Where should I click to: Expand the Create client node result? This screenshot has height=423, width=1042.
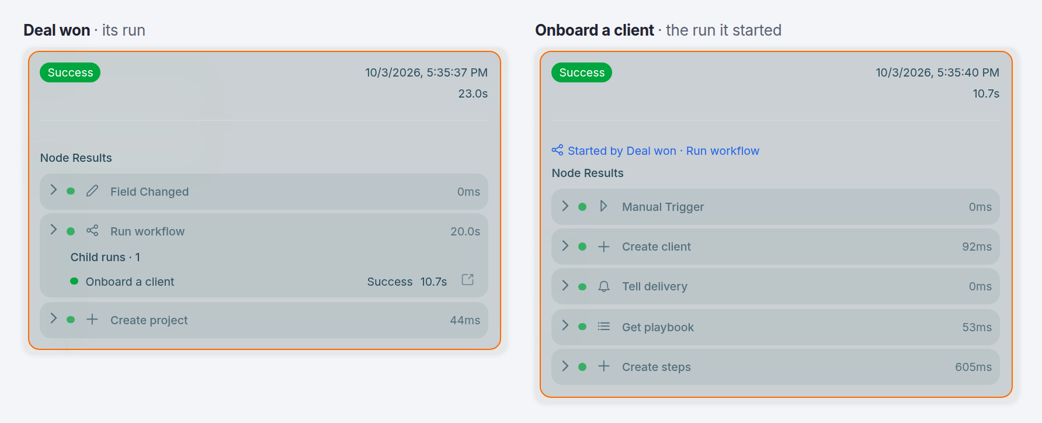pos(565,246)
